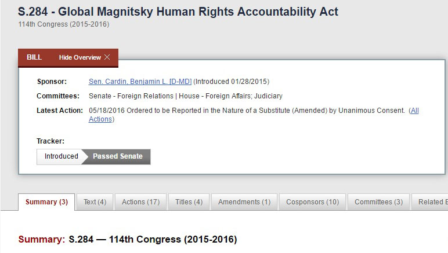This screenshot has width=448, height=253.
Task: Open the Text (4) tab
Action: [x=95, y=202]
